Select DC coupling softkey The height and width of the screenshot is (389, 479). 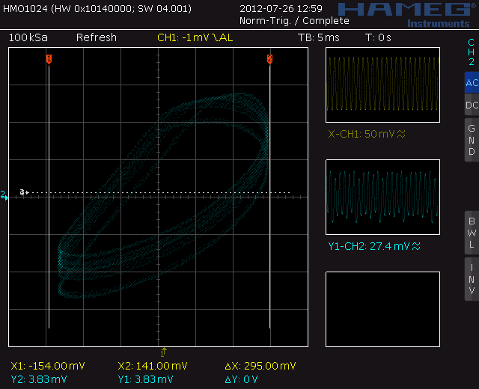[471, 105]
